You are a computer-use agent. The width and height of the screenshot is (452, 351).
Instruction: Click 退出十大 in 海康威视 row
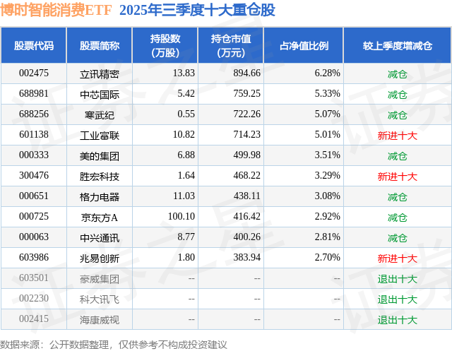tap(398, 320)
